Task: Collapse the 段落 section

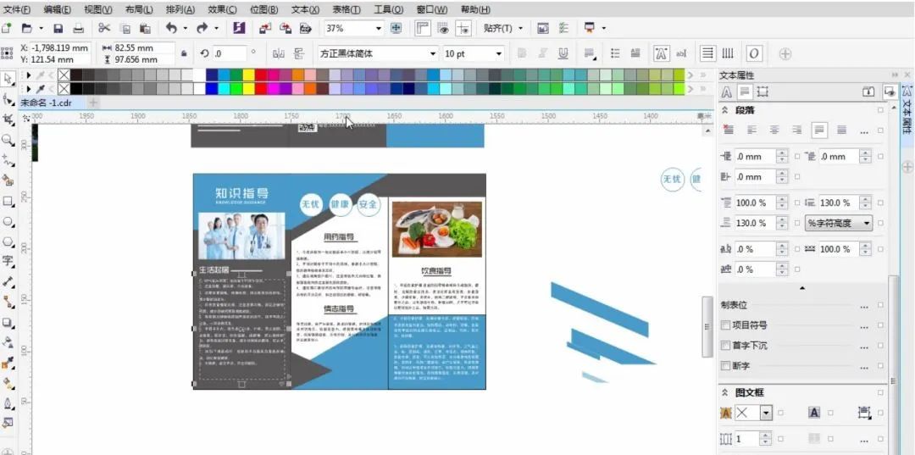Action: click(x=725, y=109)
